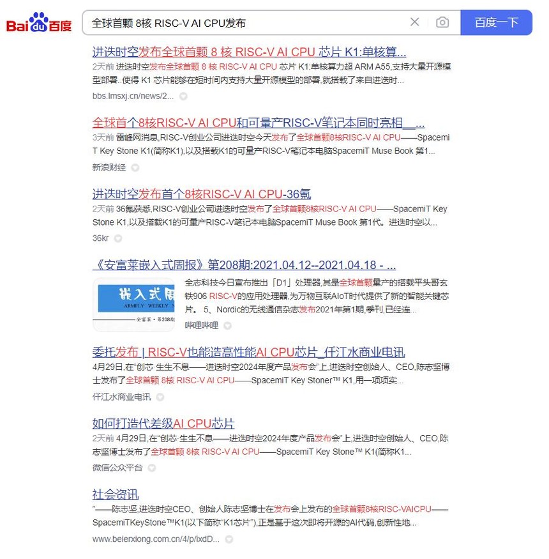This screenshot has height=559, width=549.
Task: Open result 如何打造代差级AI CPU芯片
Action: coord(163,424)
